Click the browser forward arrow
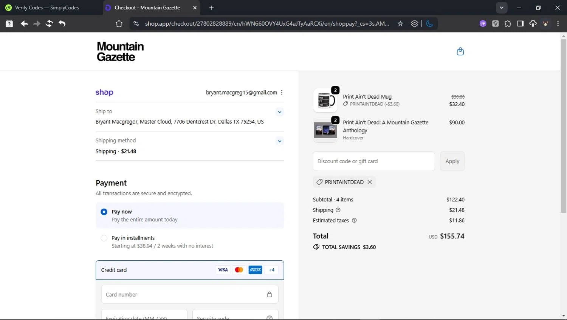Viewport: 567px width, 320px height. pyautogui.click(x=37, y=24)
